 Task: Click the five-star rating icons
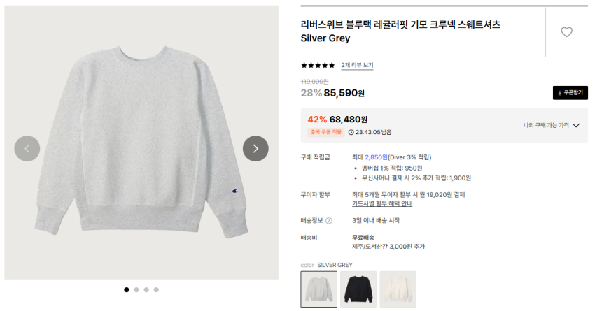[x=318, y=66]
